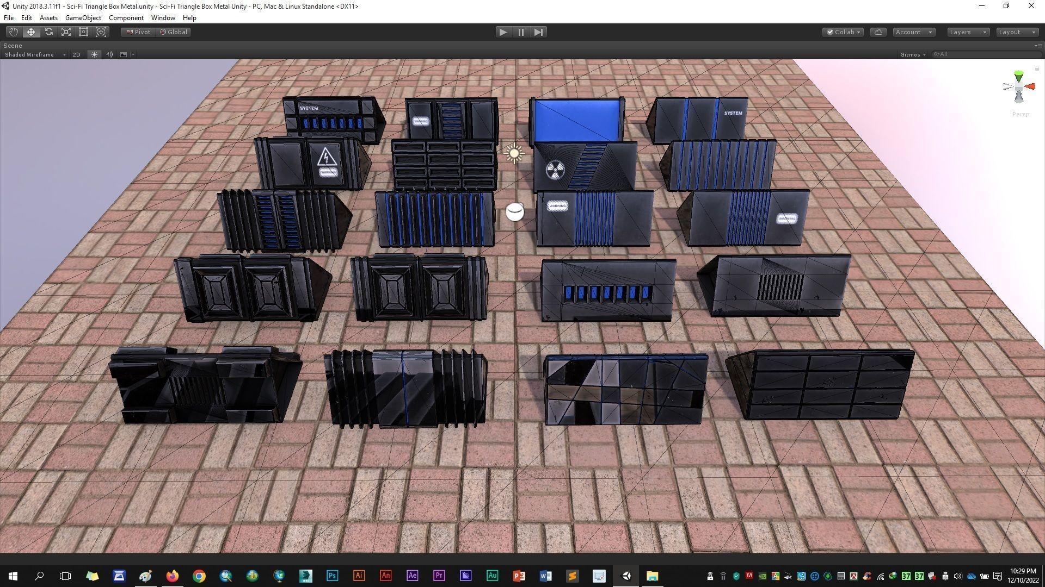Click the scene orientation gizmo's red axis cone

[1030, 86]
